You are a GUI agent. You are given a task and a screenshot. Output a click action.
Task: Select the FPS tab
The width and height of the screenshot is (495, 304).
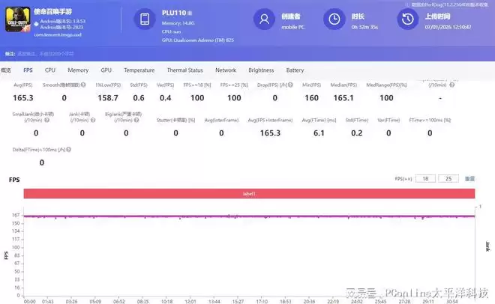[28, 70]
